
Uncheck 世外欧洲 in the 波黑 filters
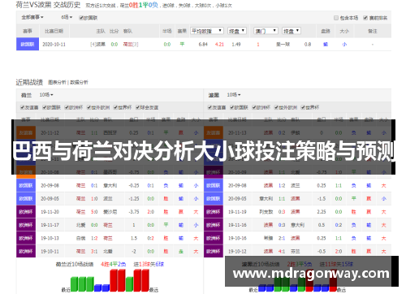276,107
